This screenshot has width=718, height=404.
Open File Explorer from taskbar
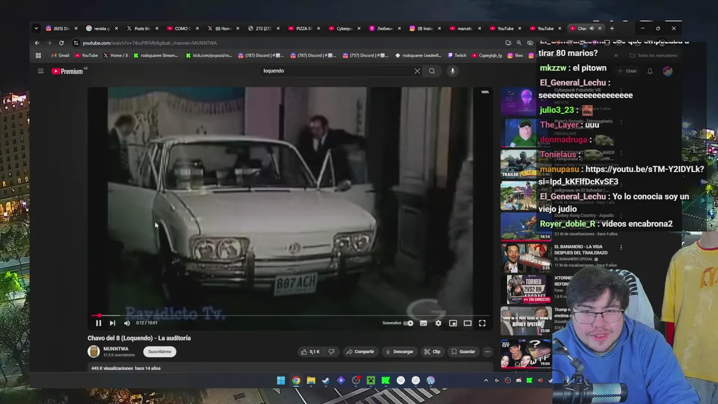pyautogui.click(x=311, y=380)
